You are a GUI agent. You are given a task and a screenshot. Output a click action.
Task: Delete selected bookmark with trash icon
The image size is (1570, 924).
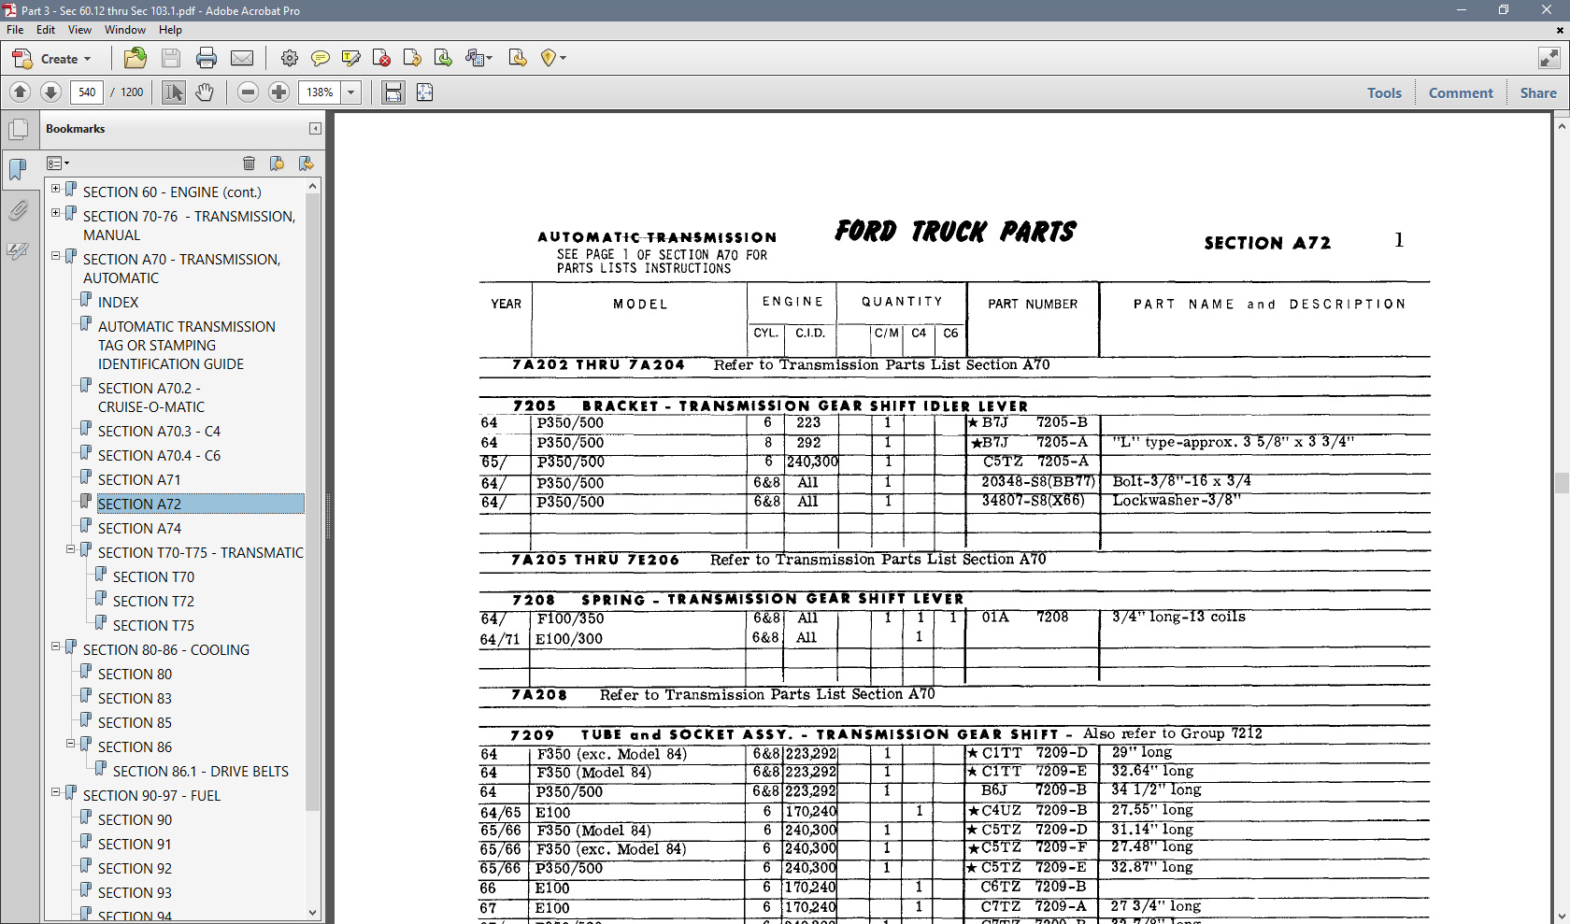[249, 163]
